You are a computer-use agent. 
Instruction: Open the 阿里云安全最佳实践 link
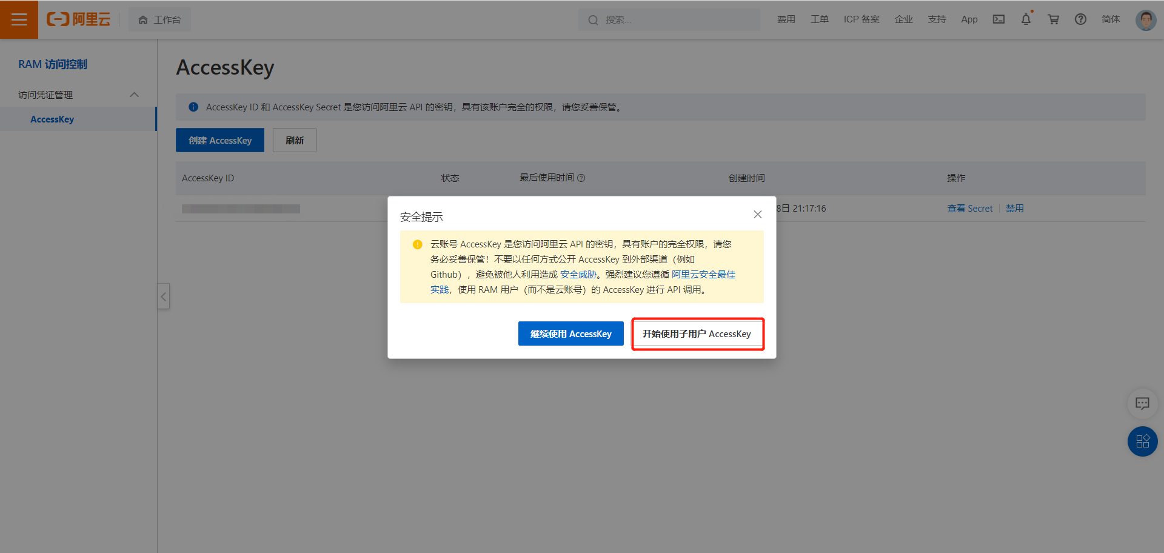[x=703, y=275]
